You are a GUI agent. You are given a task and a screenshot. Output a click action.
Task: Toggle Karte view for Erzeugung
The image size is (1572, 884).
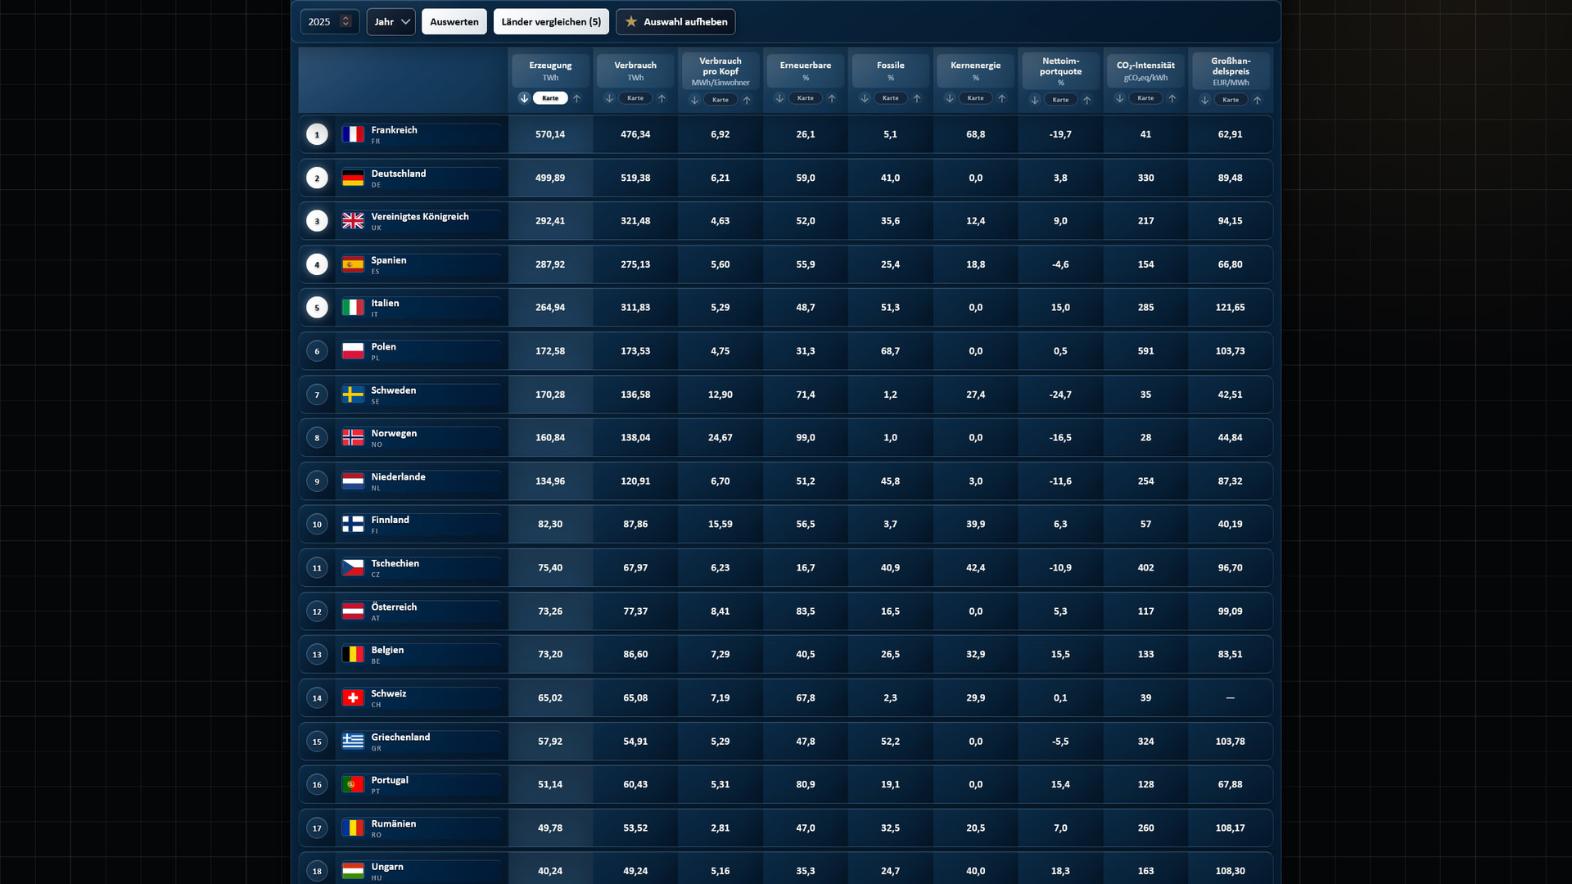(550, 98)
